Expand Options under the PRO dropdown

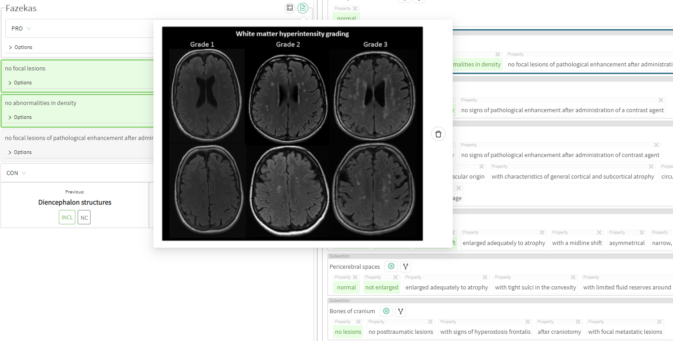(x=21, y=47)
